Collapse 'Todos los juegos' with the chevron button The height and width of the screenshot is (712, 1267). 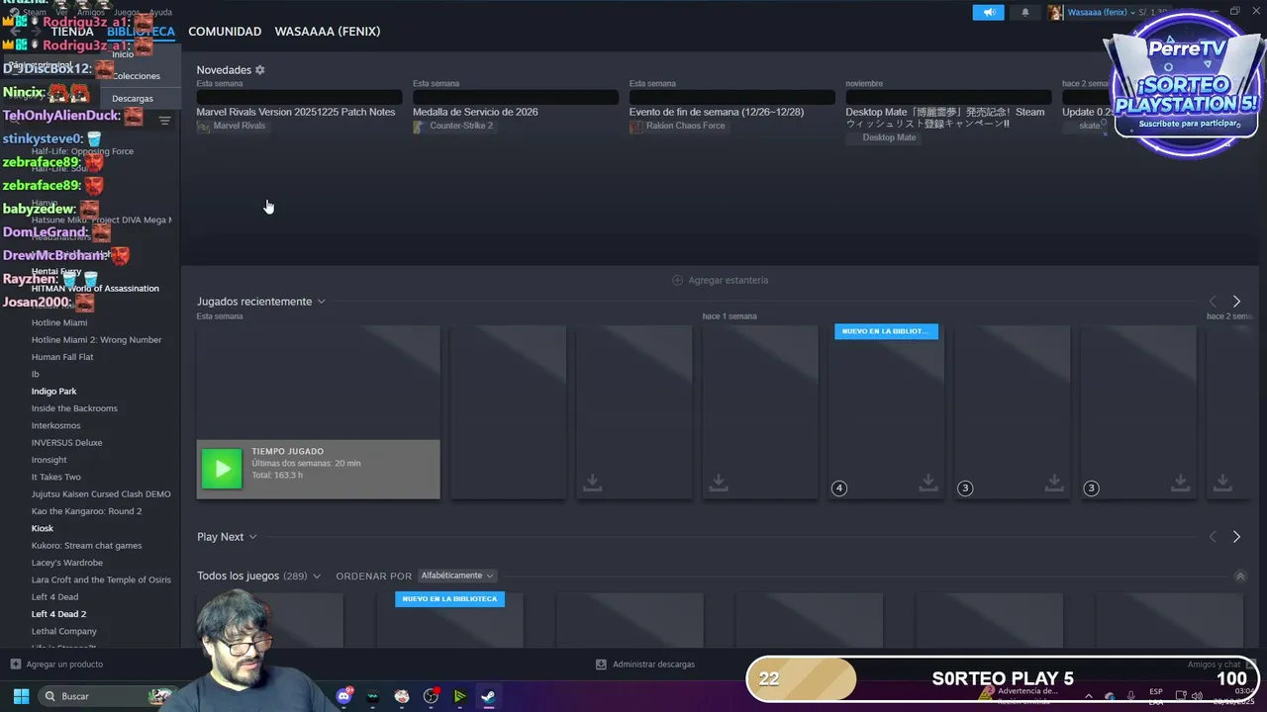tap(1239, 576)
